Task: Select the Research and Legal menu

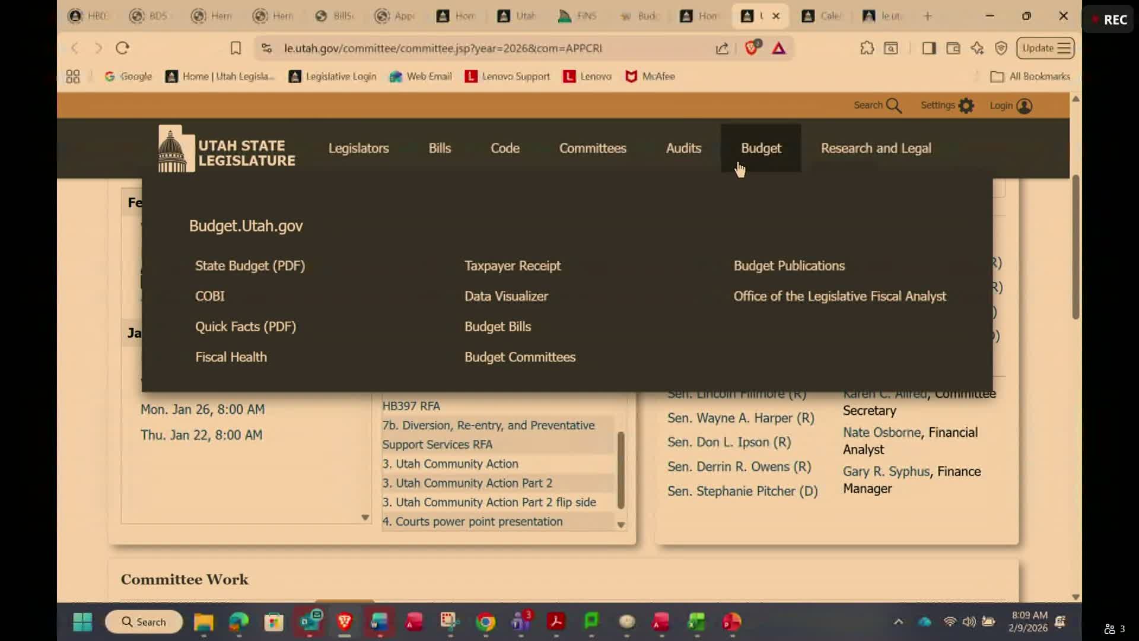Action: coord(876,148)
